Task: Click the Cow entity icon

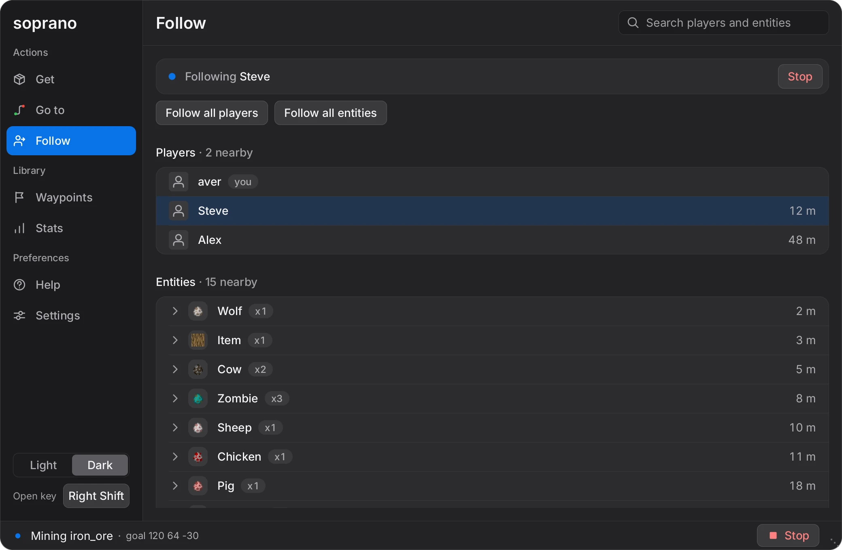Action: [x=198, y=369]
